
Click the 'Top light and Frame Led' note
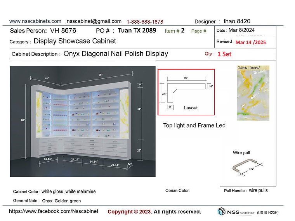tap(194, 125)
